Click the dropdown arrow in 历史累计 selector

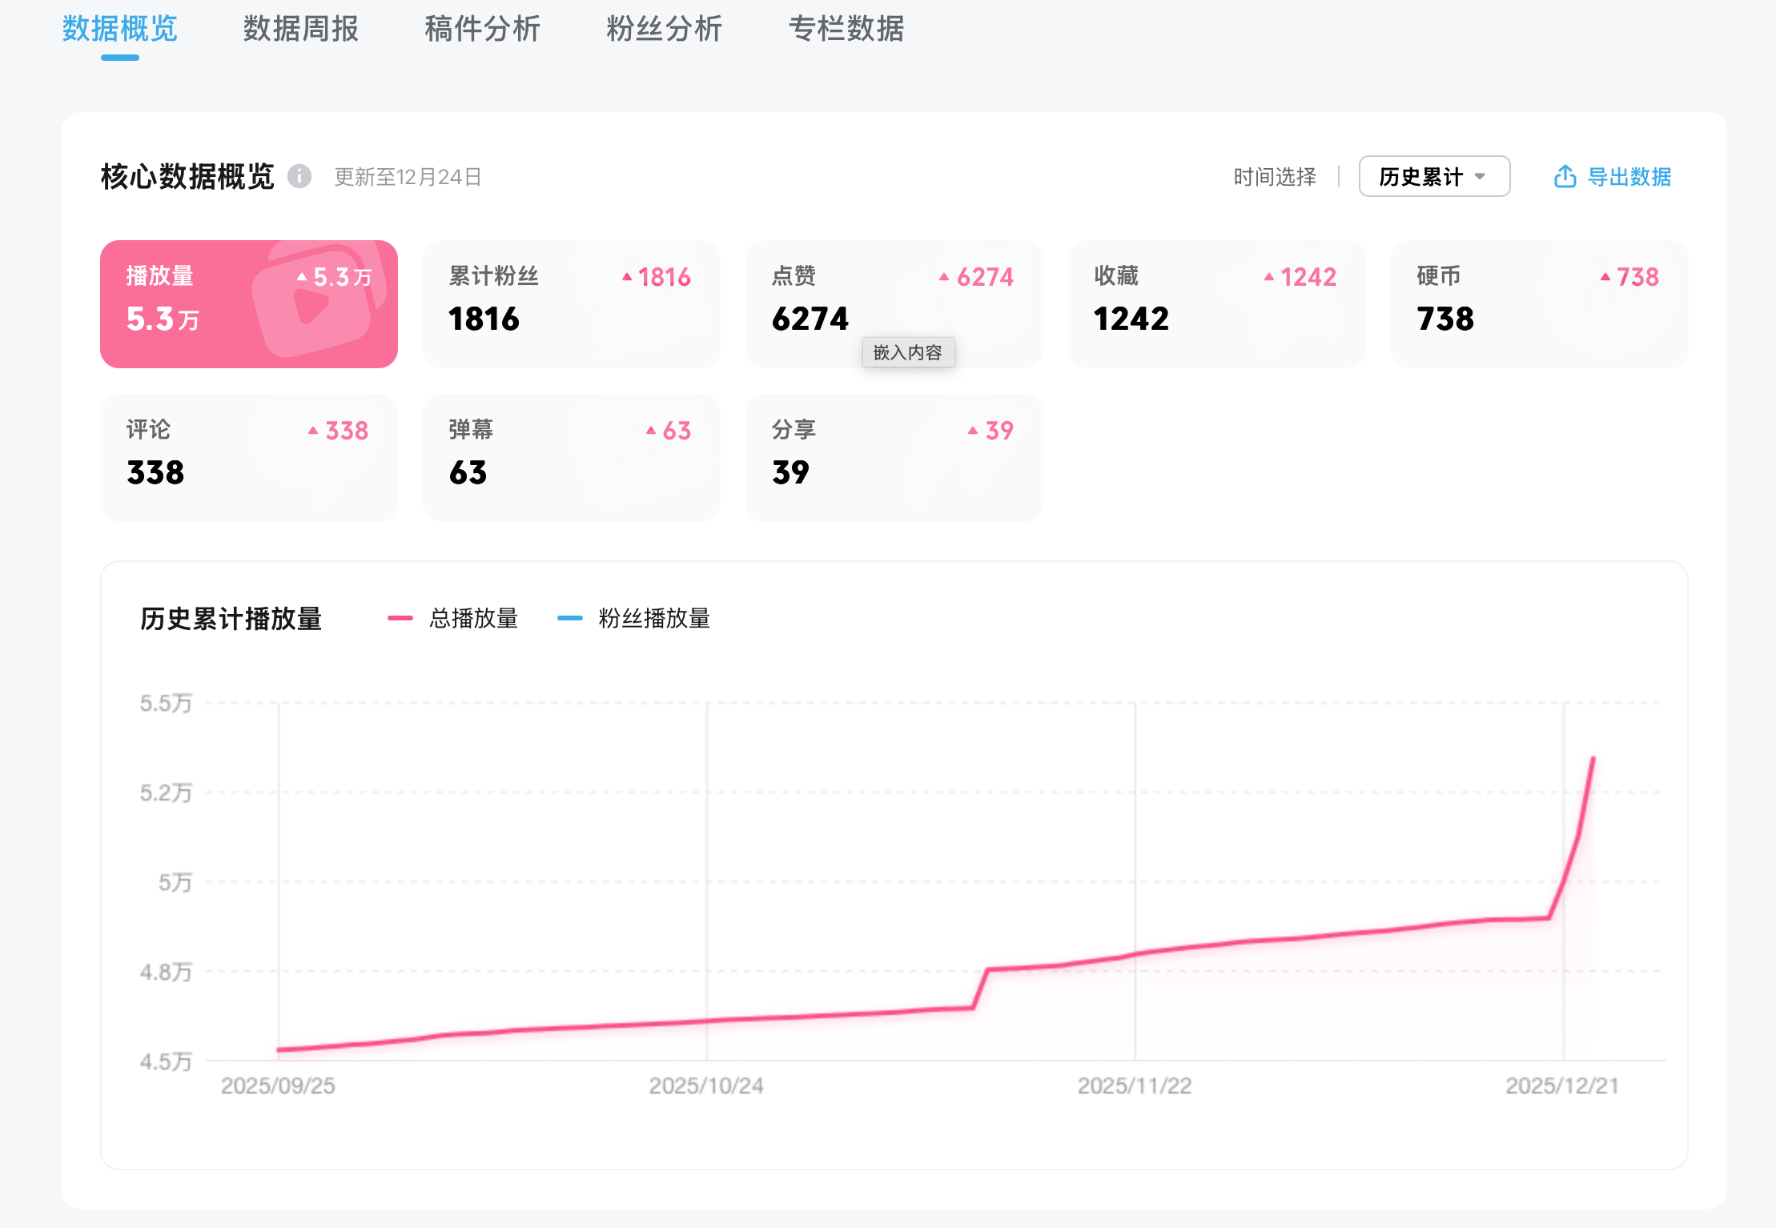click(1480, 176)
